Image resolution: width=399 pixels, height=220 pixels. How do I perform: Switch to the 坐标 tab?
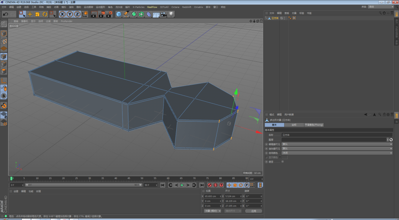[294, 125]
